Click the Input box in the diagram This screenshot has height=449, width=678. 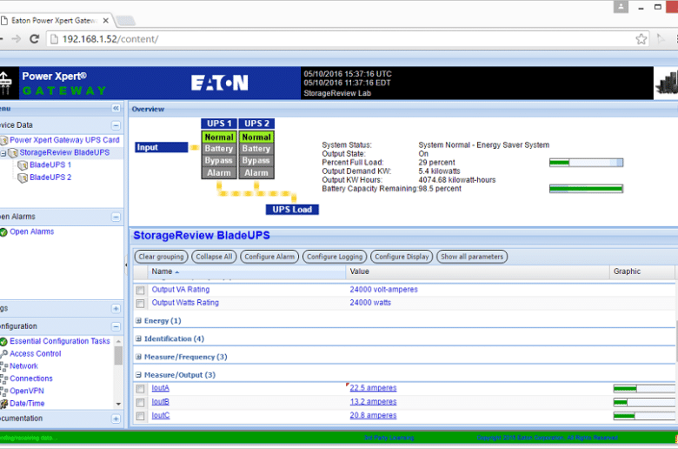(162, 147)
